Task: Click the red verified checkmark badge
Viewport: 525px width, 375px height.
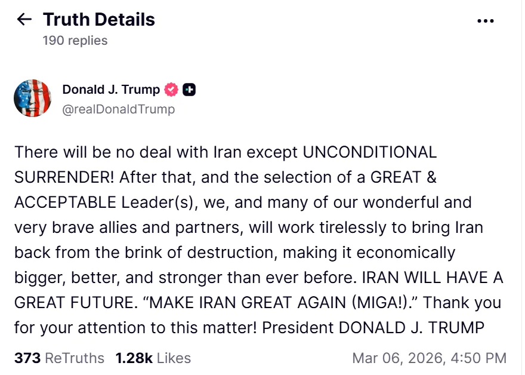Action: (171, 90)
